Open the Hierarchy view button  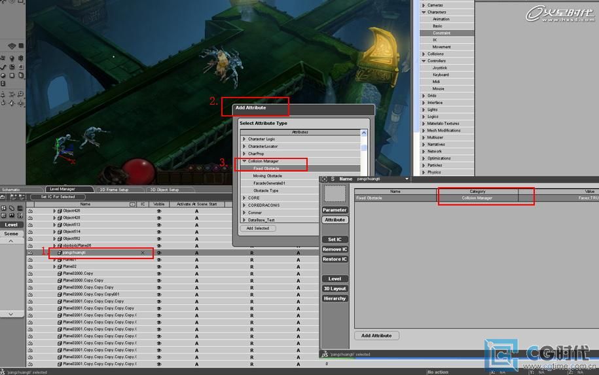click(x=335, y=298)
